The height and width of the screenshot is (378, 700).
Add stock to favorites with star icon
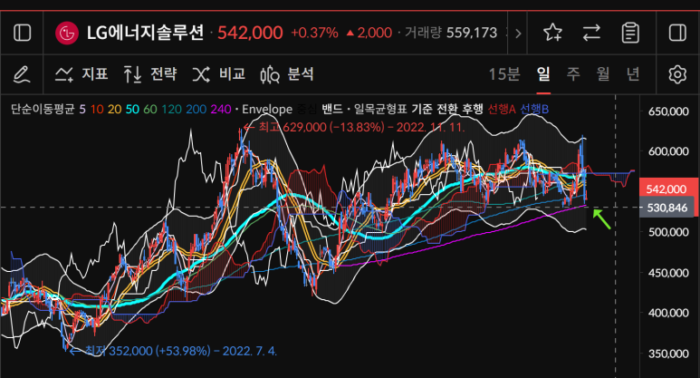pos(552,33)
